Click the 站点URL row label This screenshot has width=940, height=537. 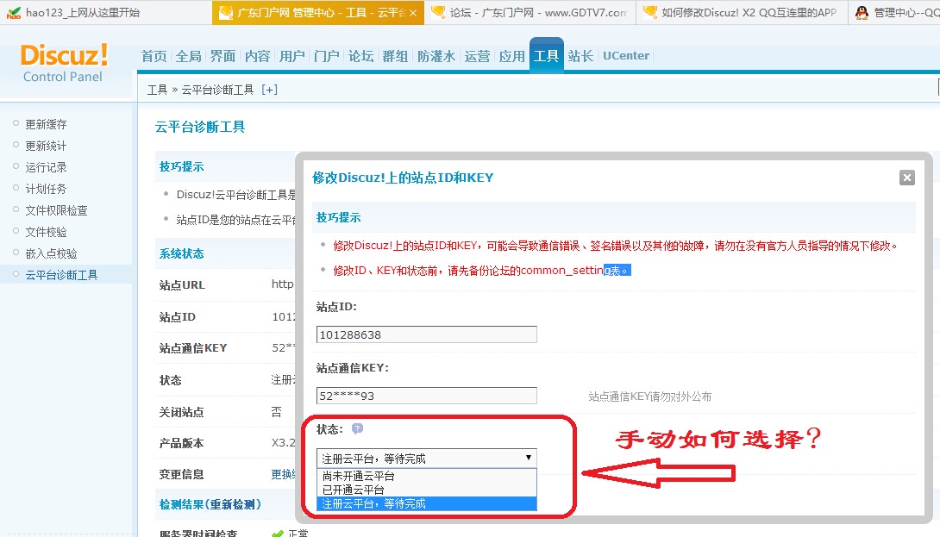[x=182, y=285]
